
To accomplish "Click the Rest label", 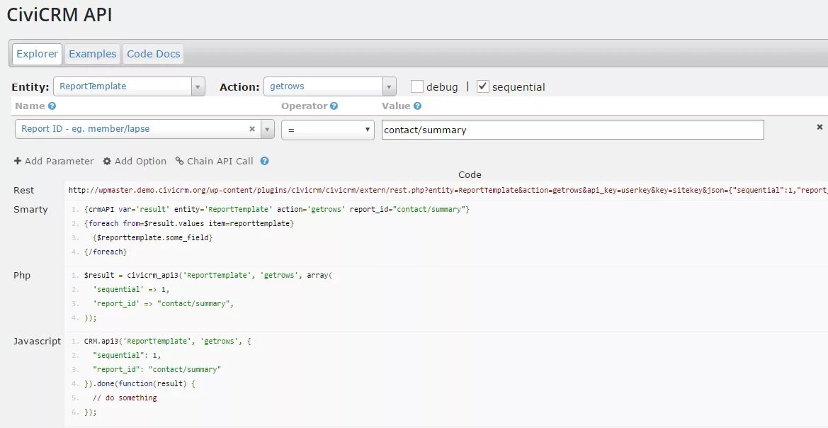I will click(24, 190).
